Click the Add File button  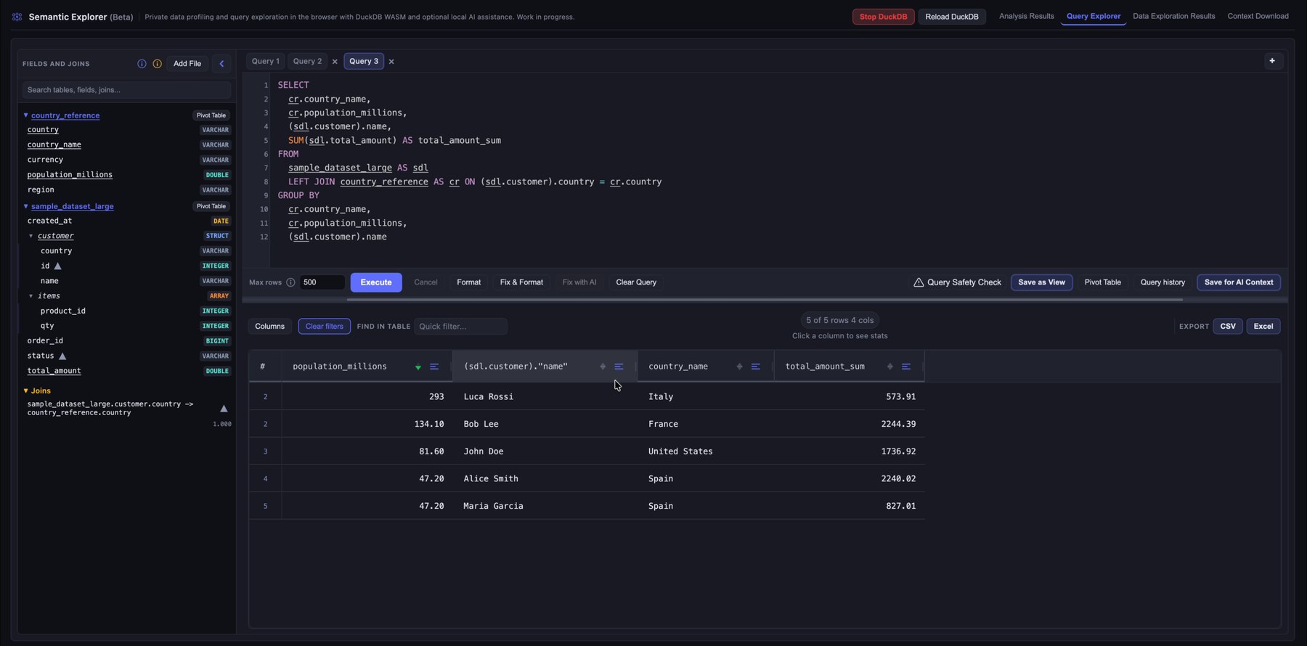coord(187,64)
